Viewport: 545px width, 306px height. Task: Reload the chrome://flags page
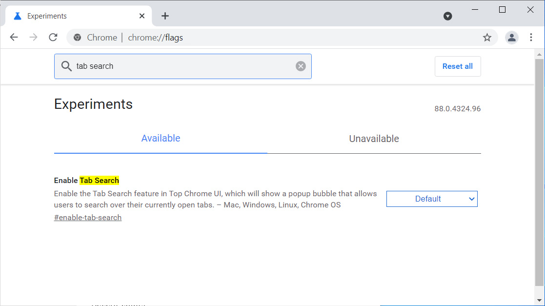coord(53,37)
